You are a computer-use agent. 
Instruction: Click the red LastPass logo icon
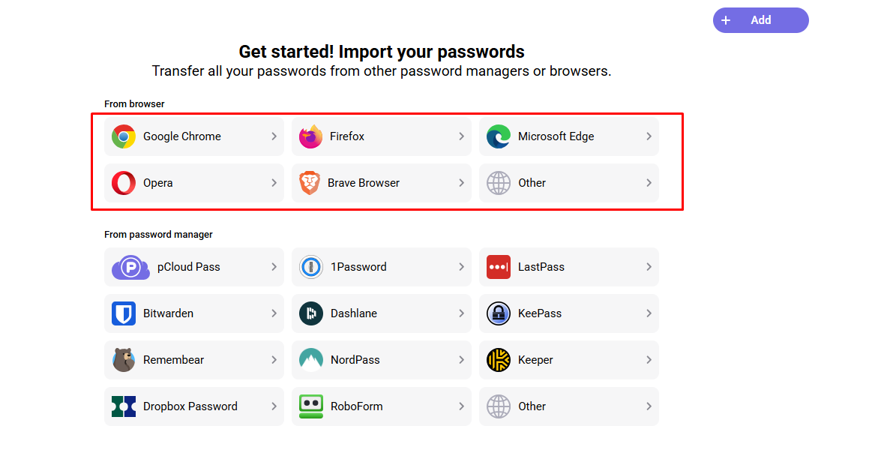499,267
